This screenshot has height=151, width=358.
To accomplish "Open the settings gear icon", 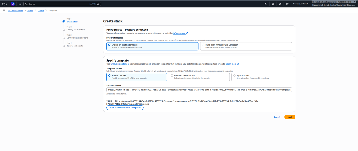I will click(x=287, y=4).
